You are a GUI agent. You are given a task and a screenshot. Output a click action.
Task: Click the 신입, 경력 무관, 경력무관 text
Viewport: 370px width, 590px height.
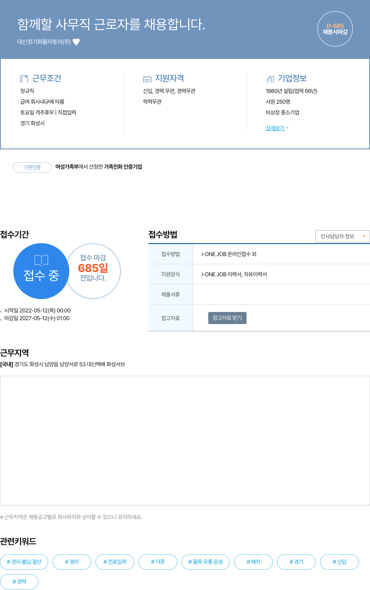point(169,91)
